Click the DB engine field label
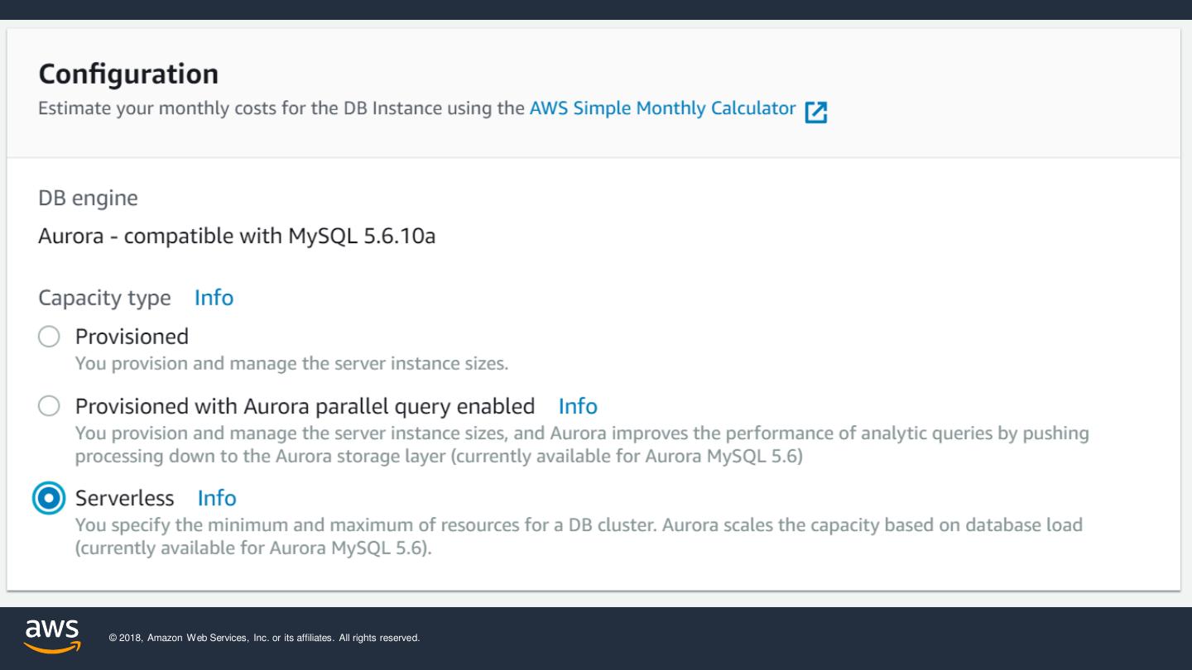 click(x=88, y=199)
